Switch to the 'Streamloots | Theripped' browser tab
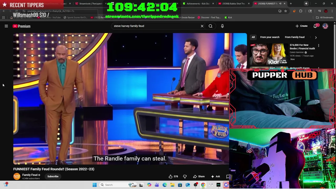Screen dimensions: 336x189 tap(90, 4)
